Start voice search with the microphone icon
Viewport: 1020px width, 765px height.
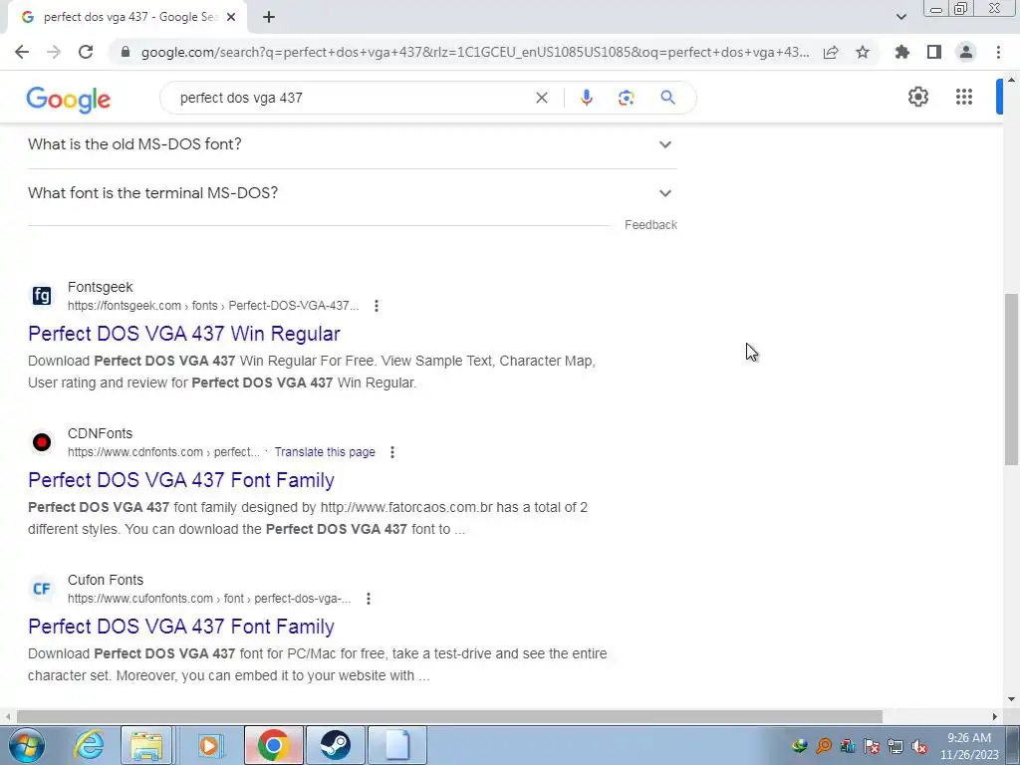pos(586,98)
